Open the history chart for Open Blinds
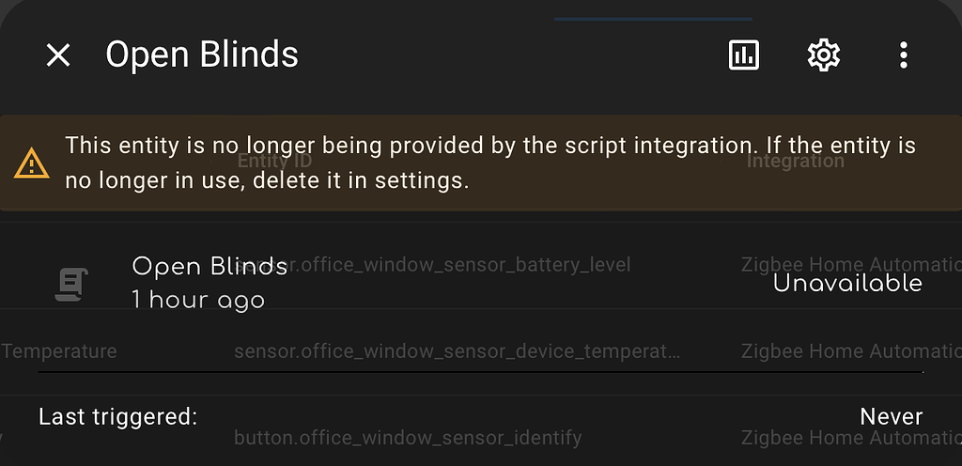This screenshot has width=962, height=466. [x=743, y=55]
